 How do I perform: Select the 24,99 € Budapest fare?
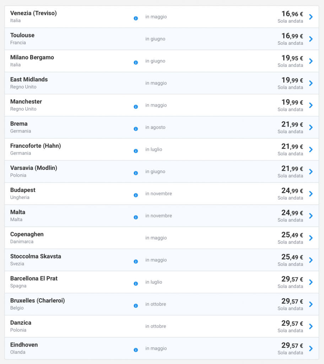pyautogui.click(x=292, y=191)
